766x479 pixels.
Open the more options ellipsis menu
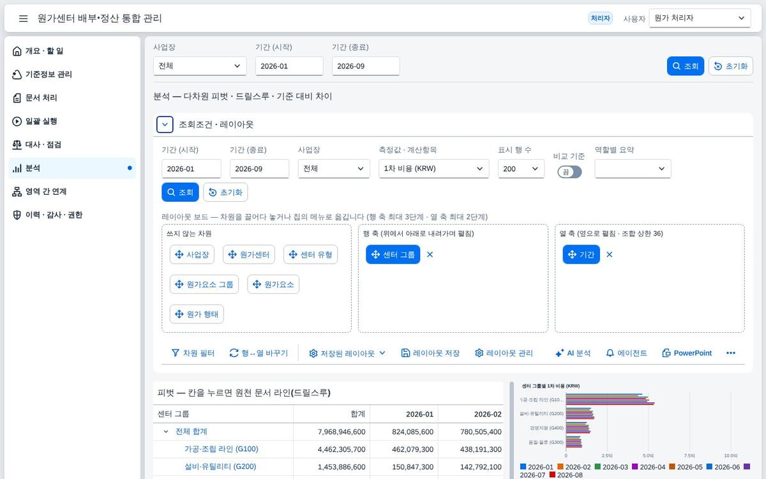click(x=731, y=353)
